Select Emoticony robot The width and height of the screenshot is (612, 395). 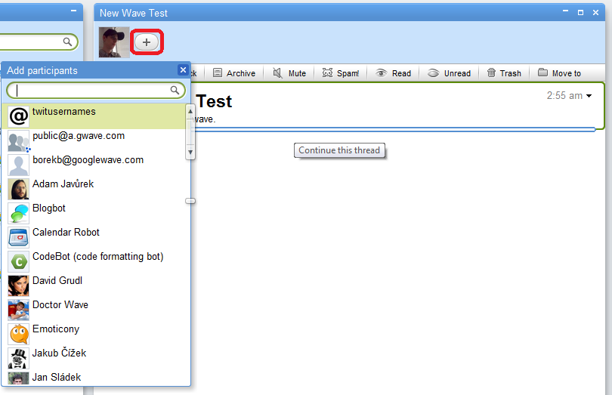pos(94,334)
